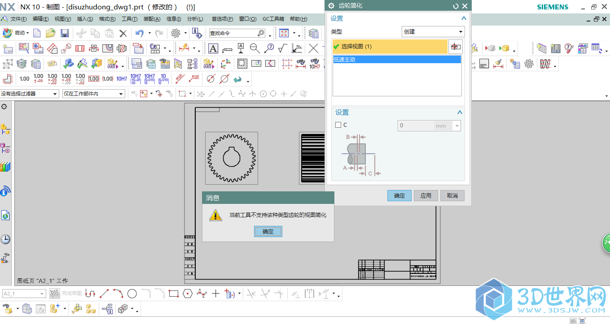Open the 插入(S) menu
610x324 pixels.
pos(85,19)
